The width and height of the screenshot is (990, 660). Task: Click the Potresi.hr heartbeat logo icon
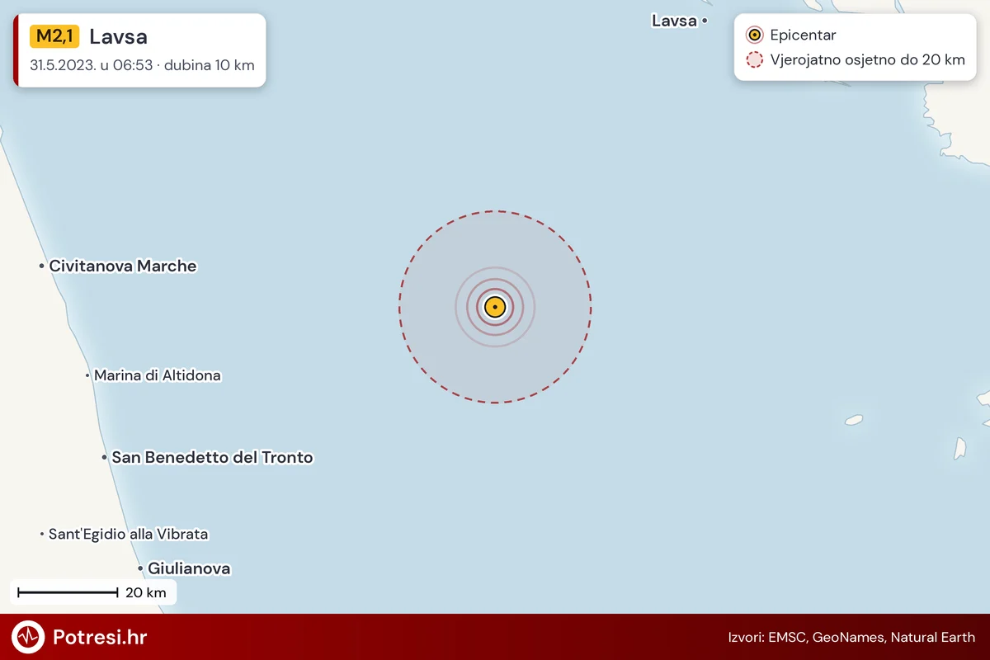[x=28, y=637]
